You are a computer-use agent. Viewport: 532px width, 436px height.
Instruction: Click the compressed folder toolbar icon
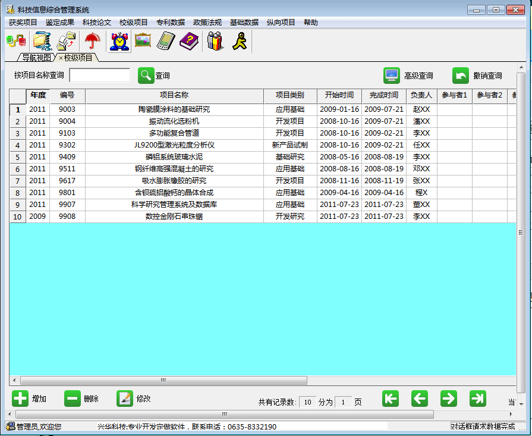[x=42, y=41]
